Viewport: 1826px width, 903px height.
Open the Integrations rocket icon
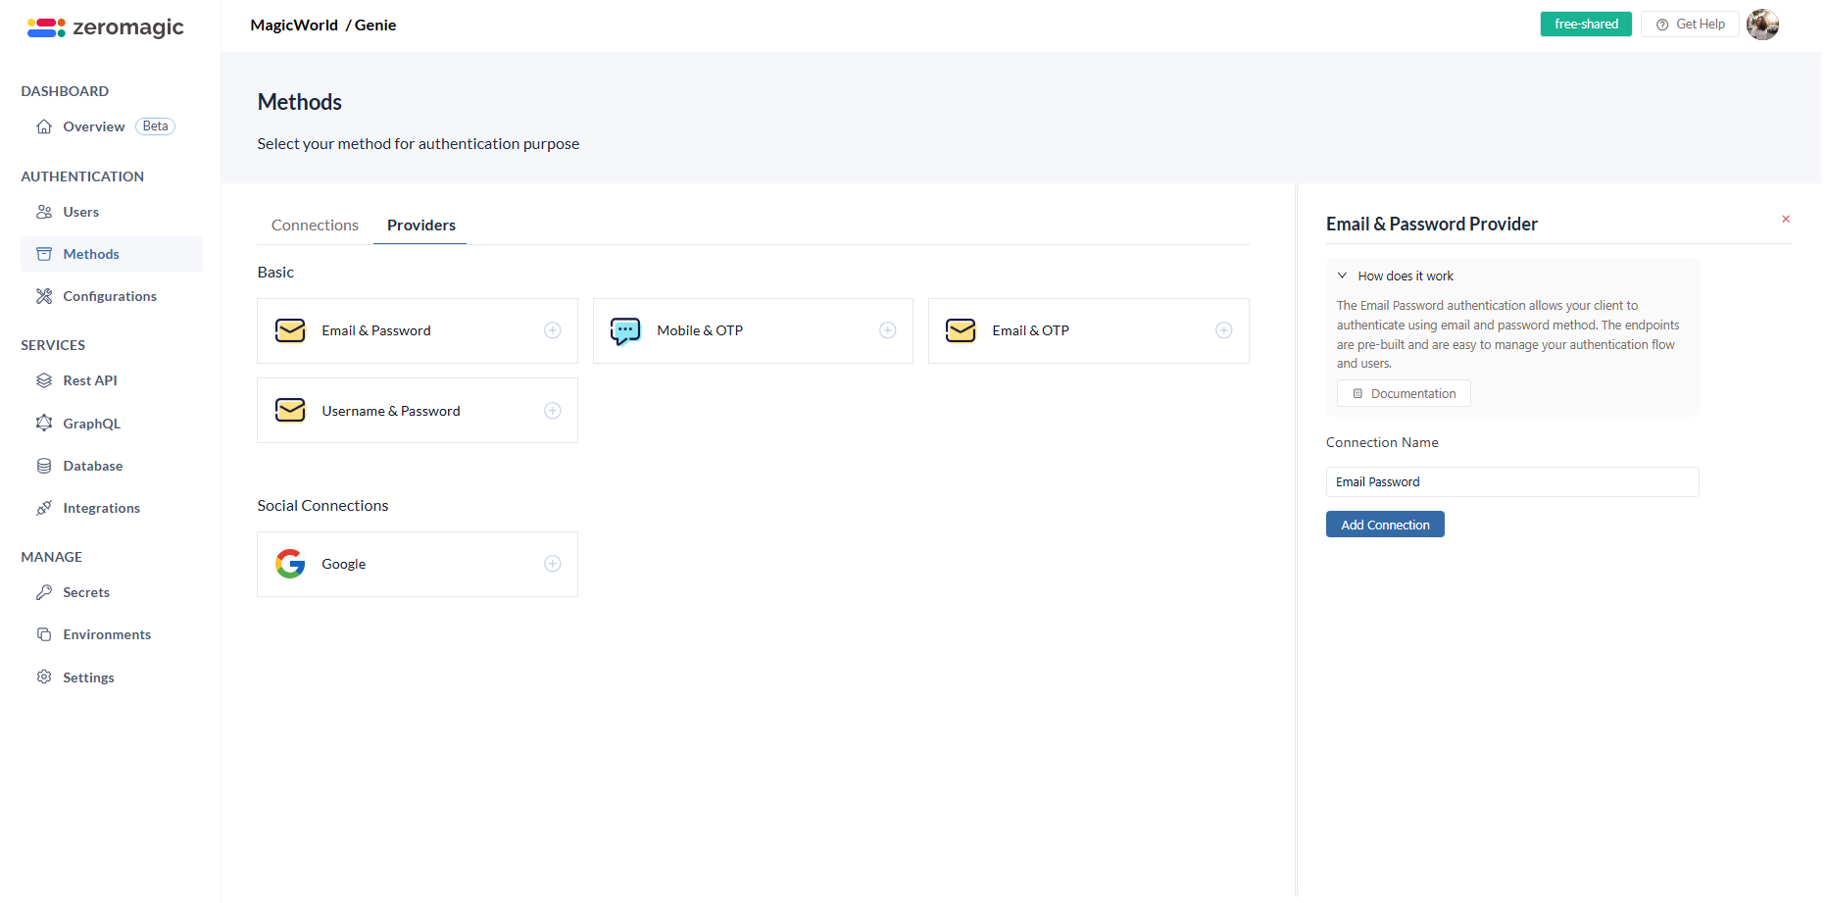(x=44, y=507)
